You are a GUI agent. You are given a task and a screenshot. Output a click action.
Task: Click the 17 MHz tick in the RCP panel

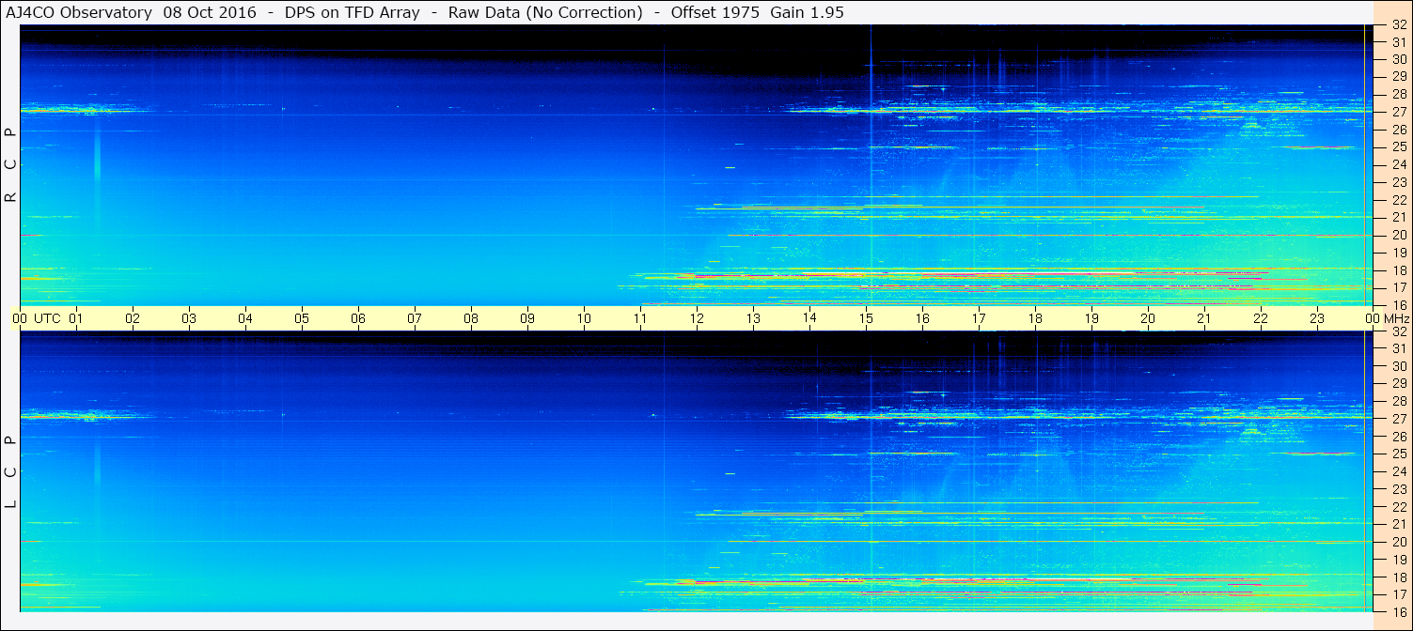click(x=1399, y=287)
